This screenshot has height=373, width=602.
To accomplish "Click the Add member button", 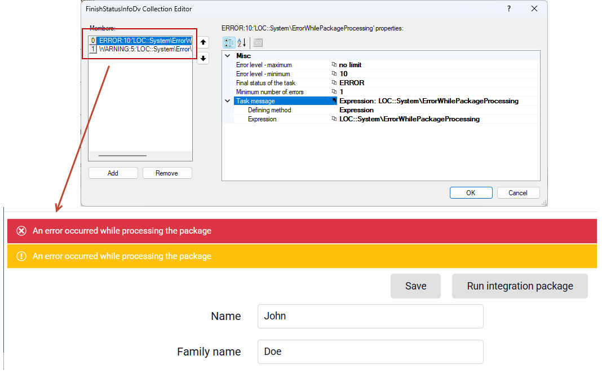I will click(113, 173).
